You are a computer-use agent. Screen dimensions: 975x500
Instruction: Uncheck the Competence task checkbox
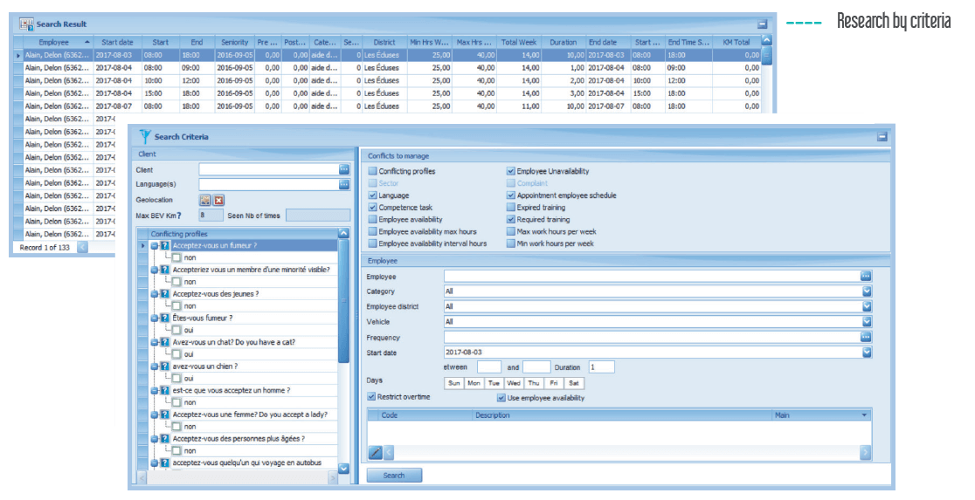(372, 208)
